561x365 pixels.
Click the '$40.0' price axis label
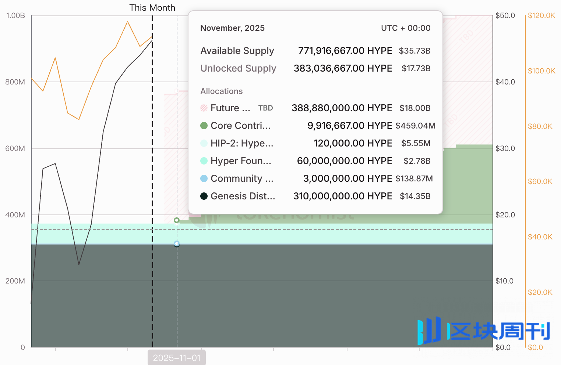(x=505, y=82)
